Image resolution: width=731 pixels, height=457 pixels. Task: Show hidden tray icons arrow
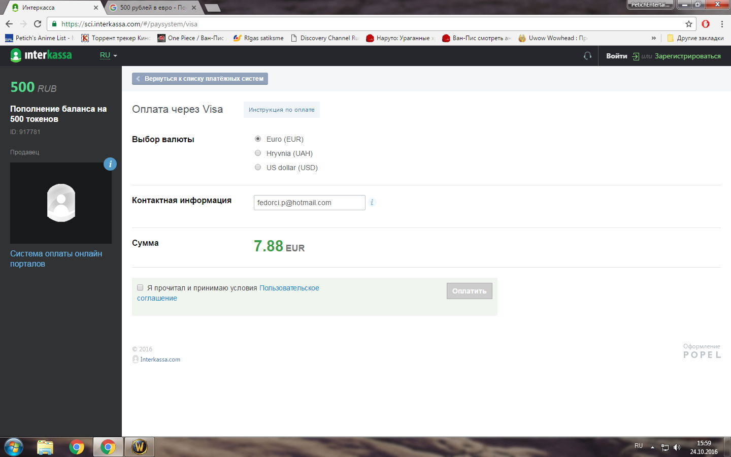pyautogui.click(x=652, y=447)
